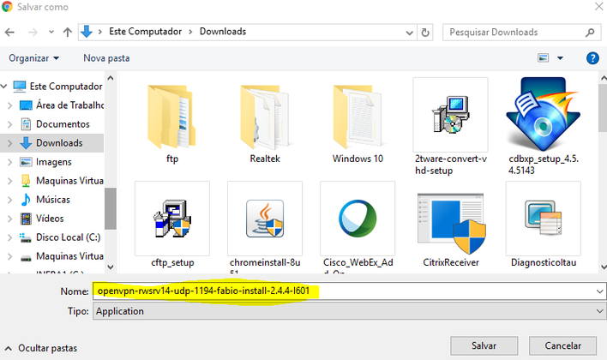This screenshot has height=360, width=607.
Task: Click the Cancelar button
Action: pyautogui.click(x=563, y=345)
